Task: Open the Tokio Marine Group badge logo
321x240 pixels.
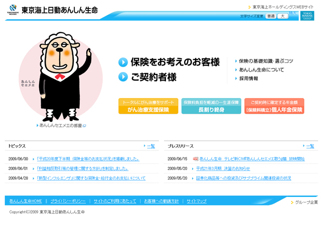Action: tap(307, 15)
